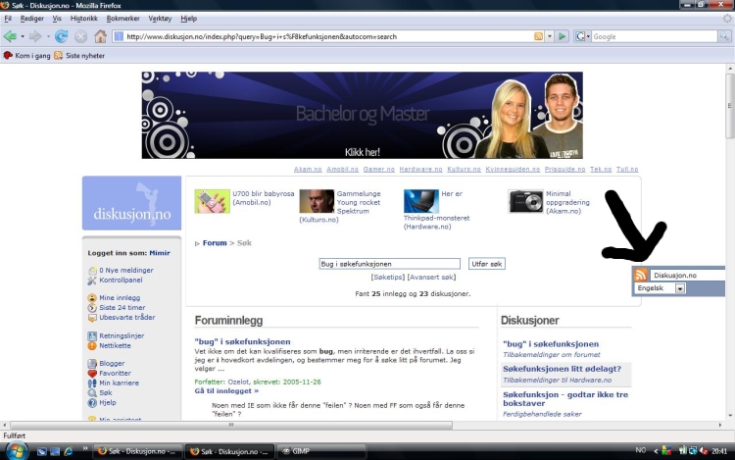Open the Historikk menu

coord(84,19)
